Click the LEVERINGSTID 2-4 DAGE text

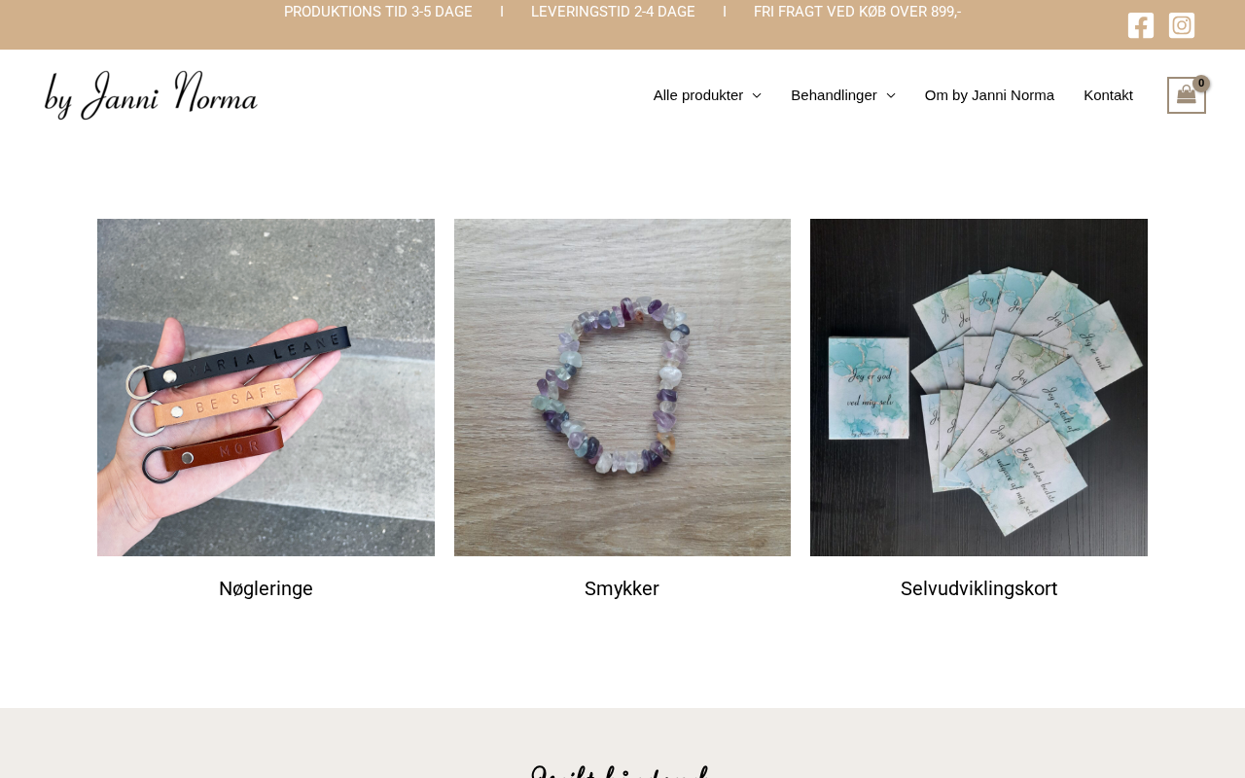[x=613, y=12]
